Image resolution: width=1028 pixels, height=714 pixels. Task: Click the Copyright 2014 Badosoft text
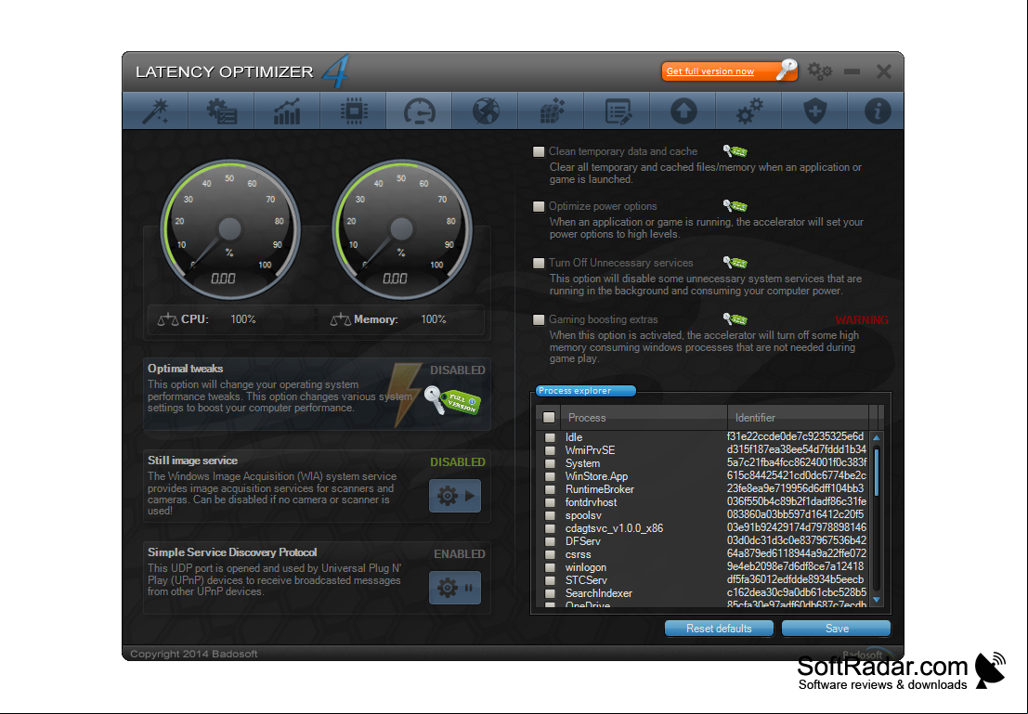tap(193, 654)
